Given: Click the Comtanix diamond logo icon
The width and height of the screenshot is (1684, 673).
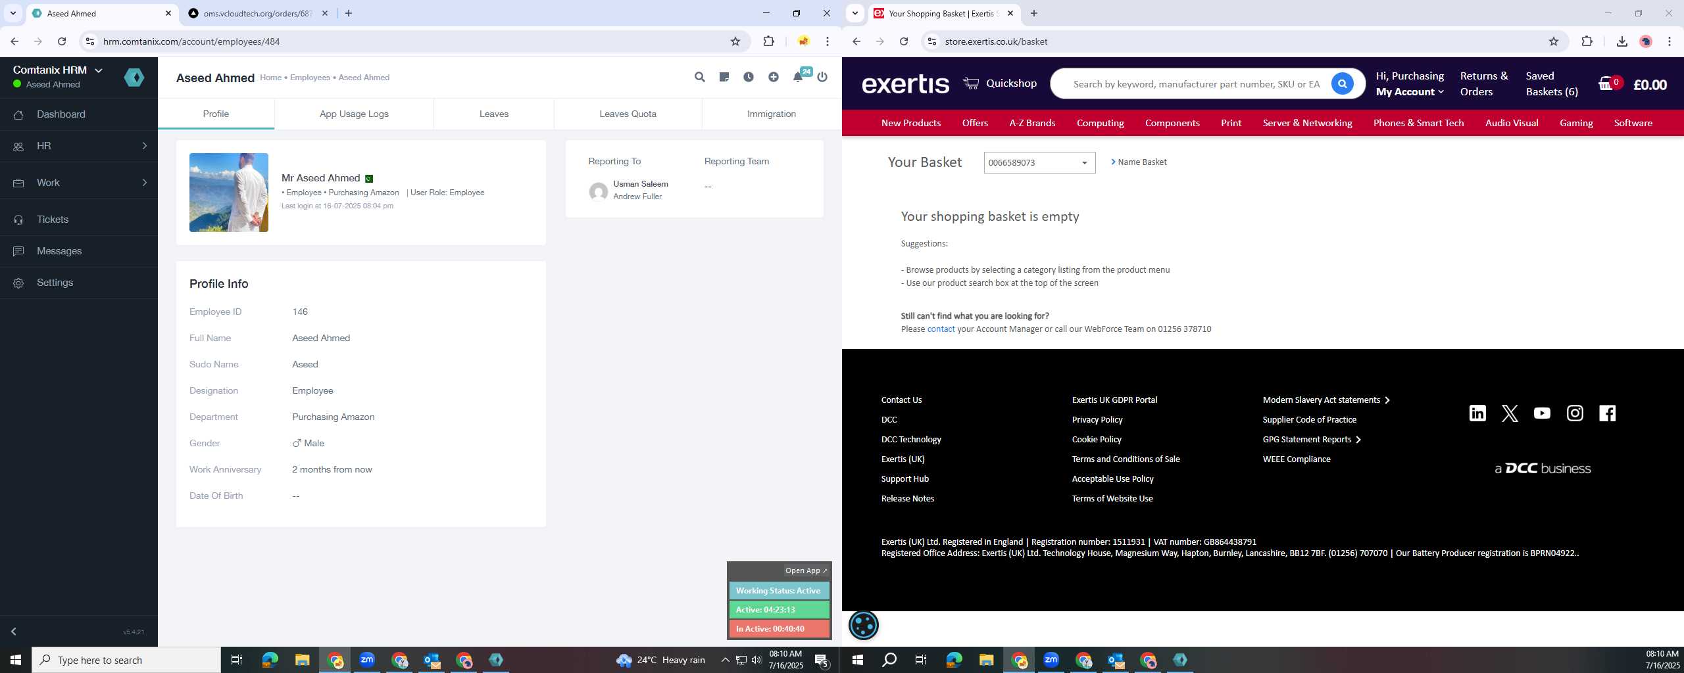Looking at the screenshot, I should pos(134,78).
